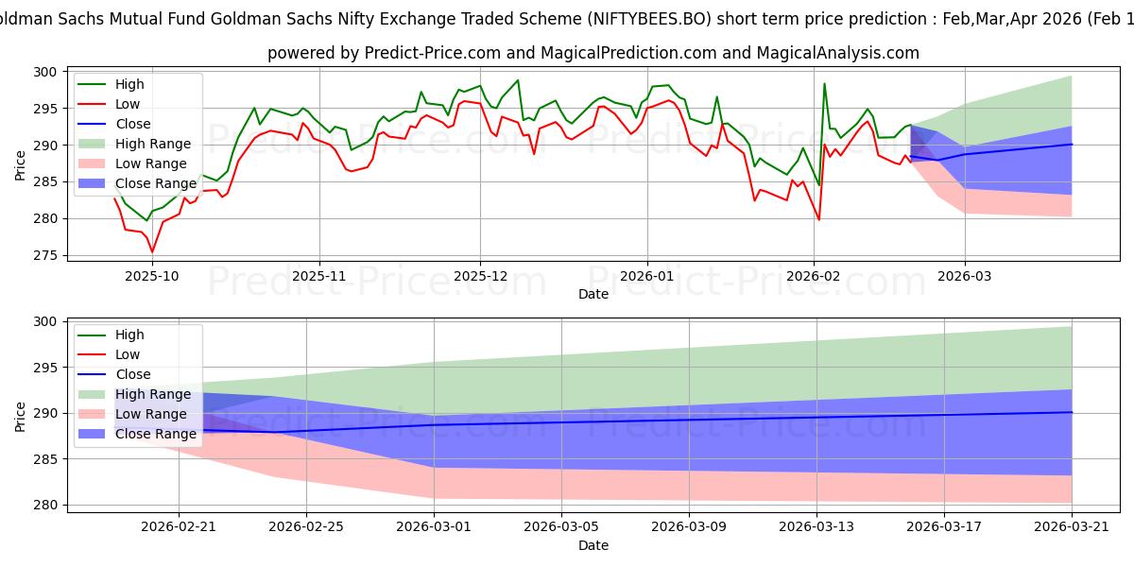Click the 2025-11 date tick label
Image resolution: width=1134 pixels, height=567 pixels.
click(319, 276)
